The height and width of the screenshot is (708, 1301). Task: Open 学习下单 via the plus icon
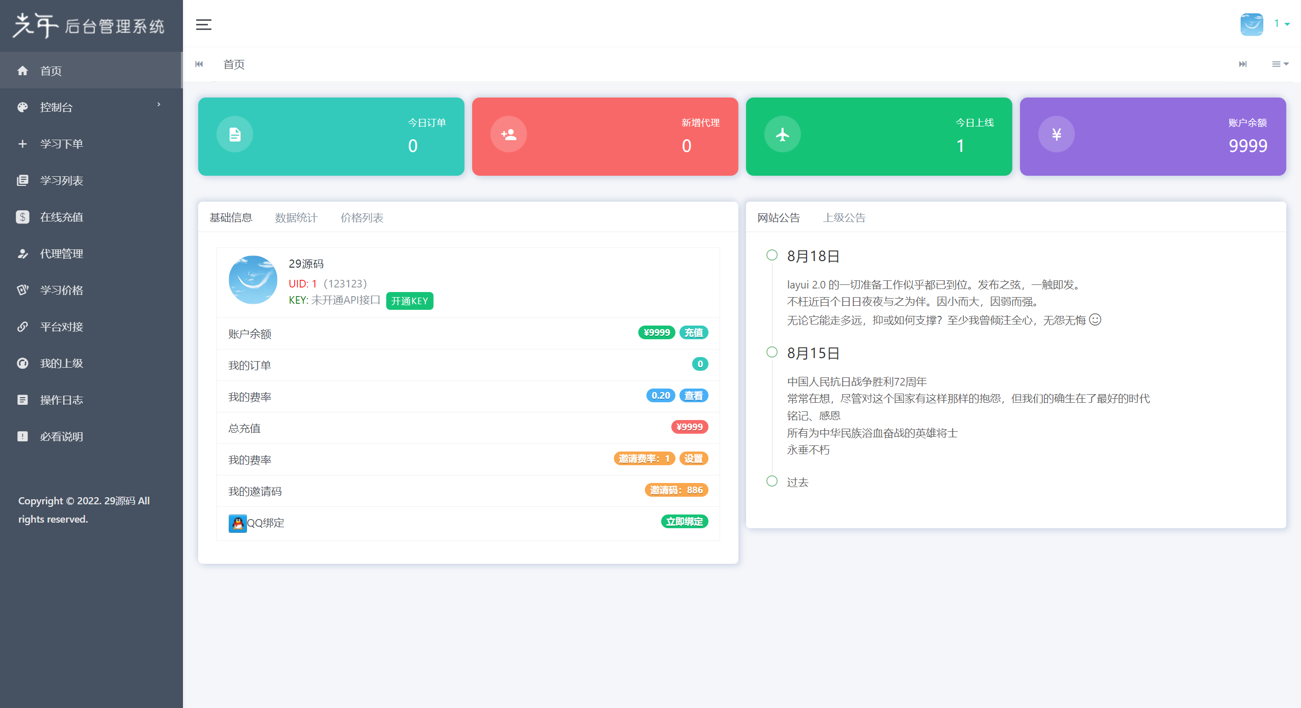22,144
